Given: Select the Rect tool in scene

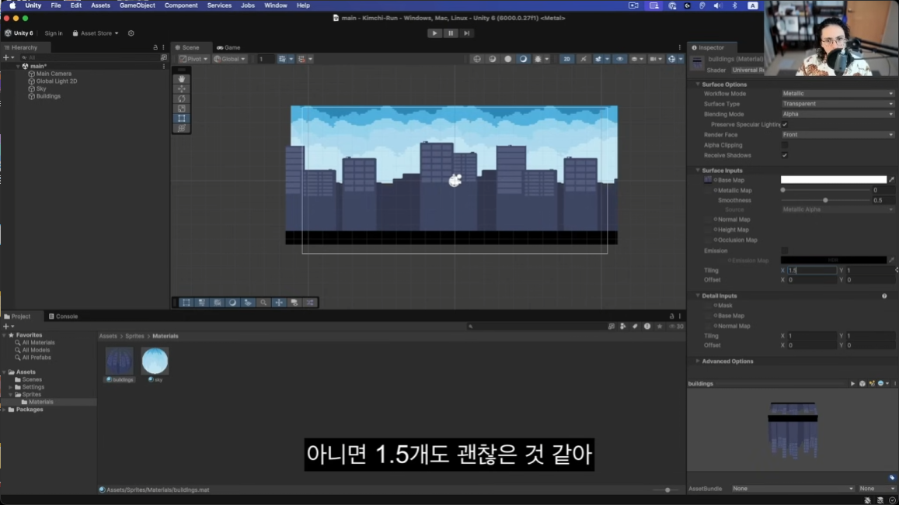Looking at the screenshot, I should pos(182,118).
